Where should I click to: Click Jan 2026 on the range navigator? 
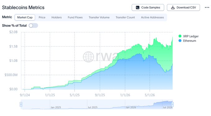click(x=131, y=107)
